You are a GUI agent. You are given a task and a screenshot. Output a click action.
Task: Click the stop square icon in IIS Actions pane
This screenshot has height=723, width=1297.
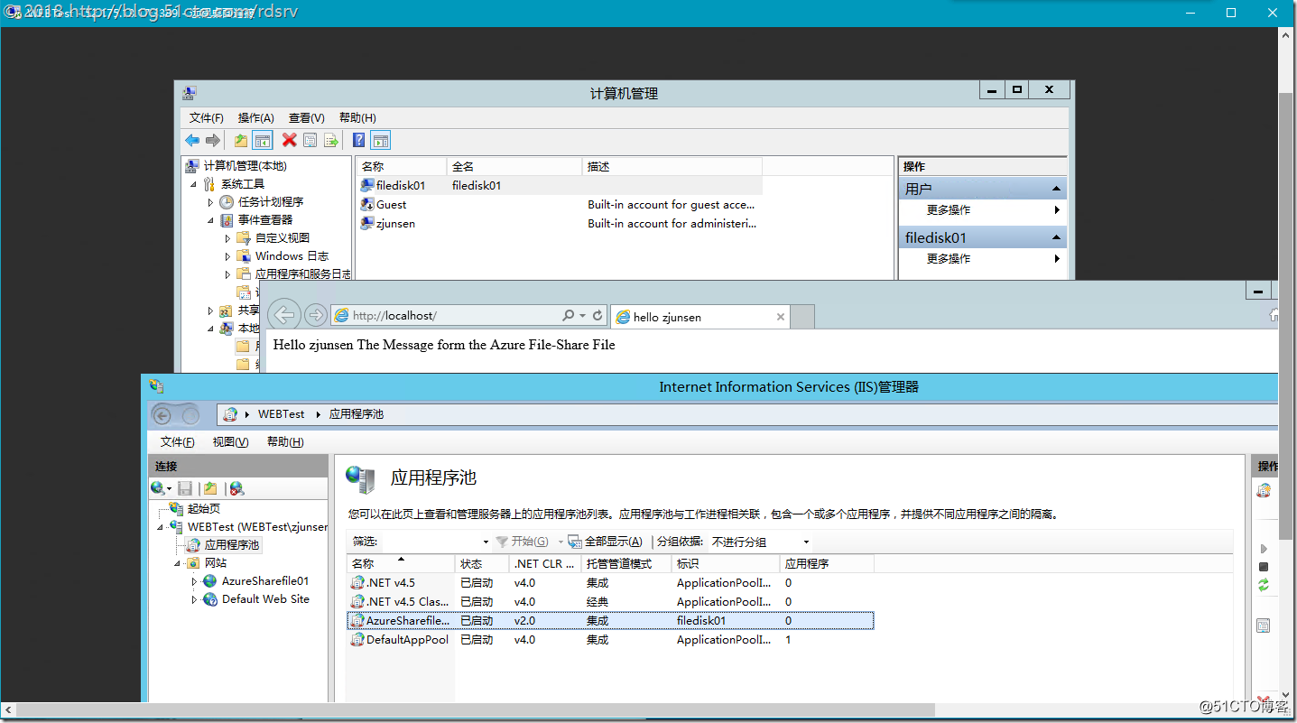tap(1264, 567)
